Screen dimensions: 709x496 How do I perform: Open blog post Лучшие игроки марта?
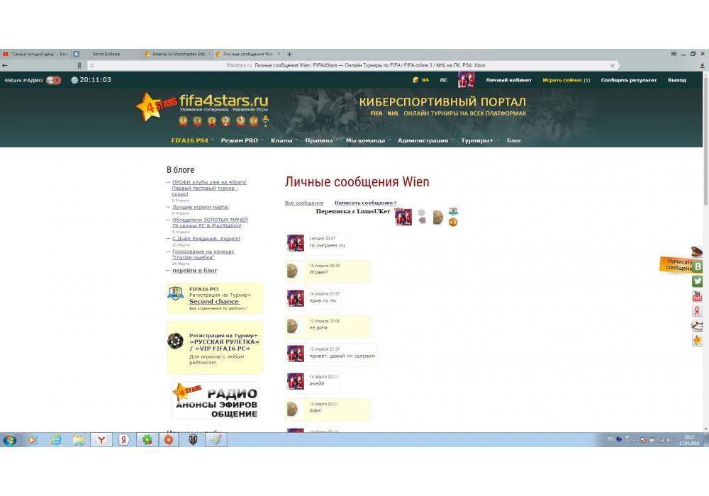click(201, 207)
